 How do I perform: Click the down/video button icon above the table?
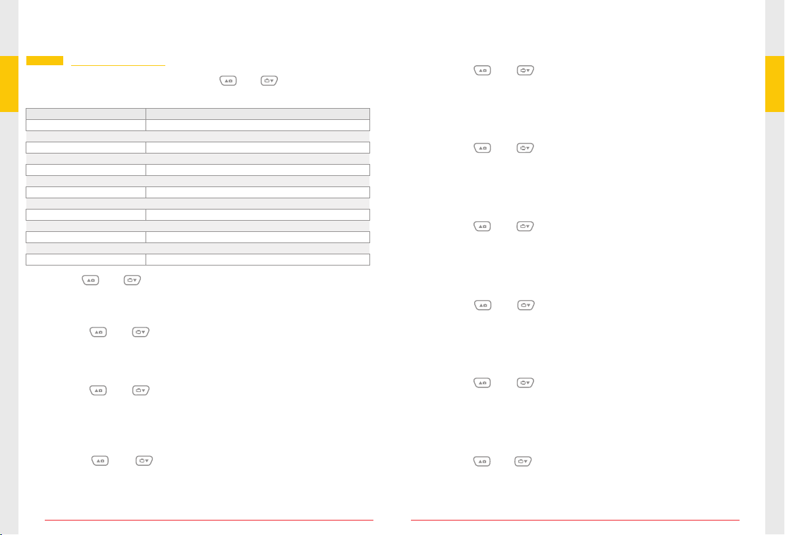[269, 80]
